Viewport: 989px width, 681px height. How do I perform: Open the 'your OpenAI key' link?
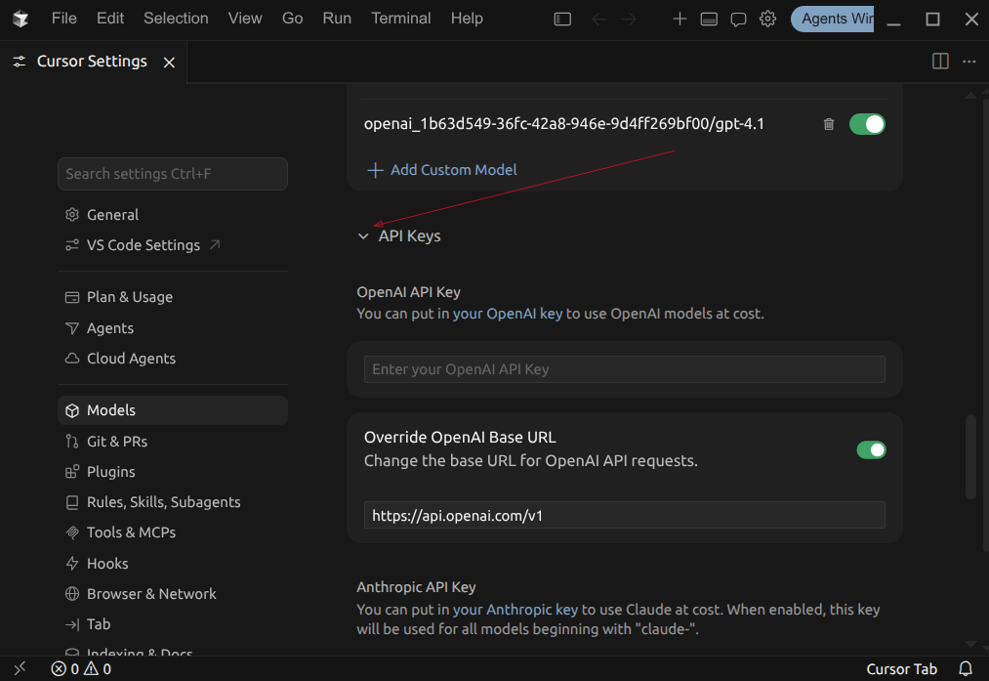[507, 314]
